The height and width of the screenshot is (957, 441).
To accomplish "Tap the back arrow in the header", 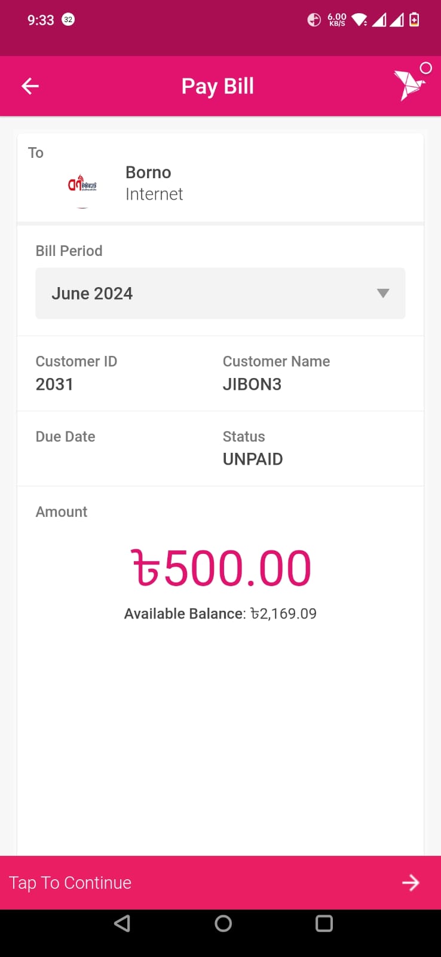I will (30, 86).
